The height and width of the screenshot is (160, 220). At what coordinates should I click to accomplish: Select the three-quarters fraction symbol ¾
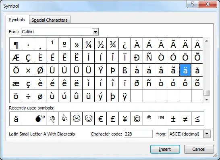[113, 45]
